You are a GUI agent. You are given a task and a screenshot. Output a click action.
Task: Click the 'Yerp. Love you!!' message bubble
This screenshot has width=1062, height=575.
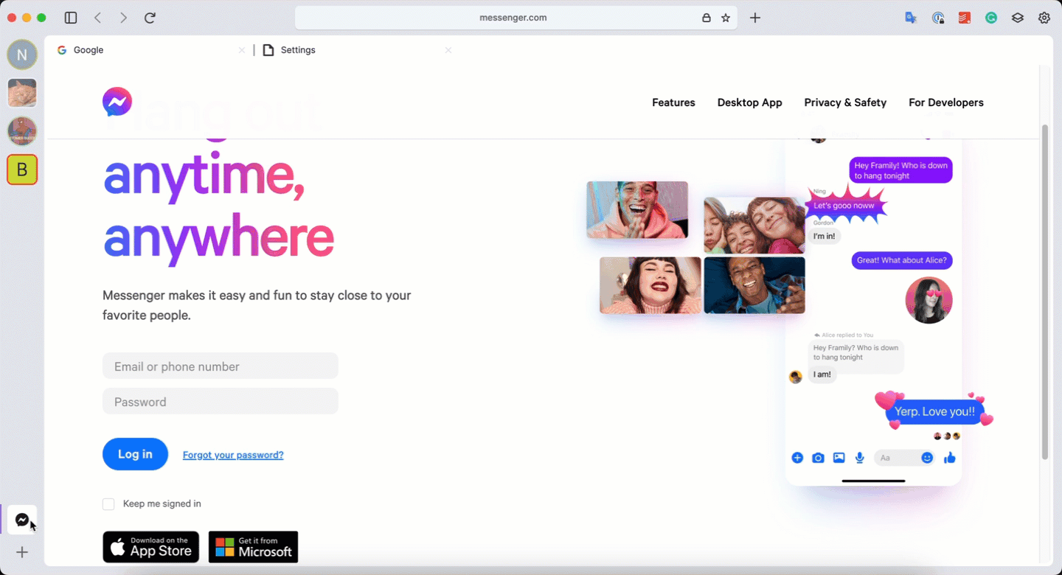point(934,411)
